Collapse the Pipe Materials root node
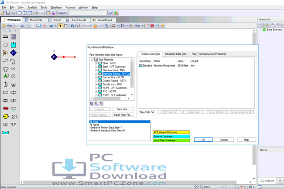Image resolution: width=284 pixels, height=189 pixels. 92,59
